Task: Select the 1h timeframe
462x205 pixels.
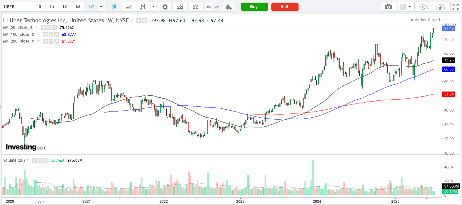Action: pyautogui.click(x=52, y=6)
